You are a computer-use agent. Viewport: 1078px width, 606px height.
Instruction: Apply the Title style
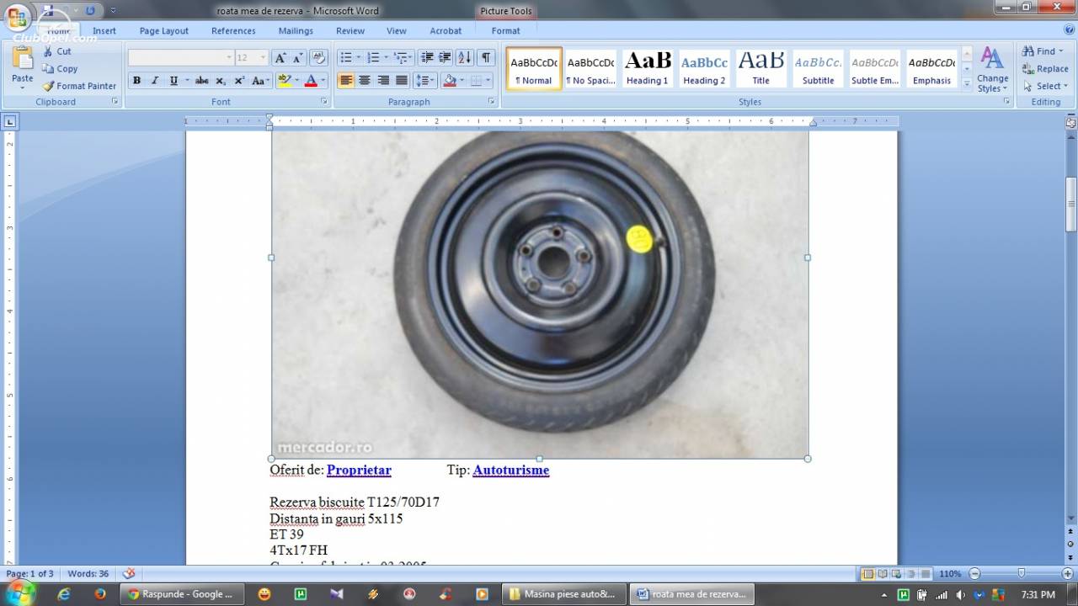coord(760,68)
